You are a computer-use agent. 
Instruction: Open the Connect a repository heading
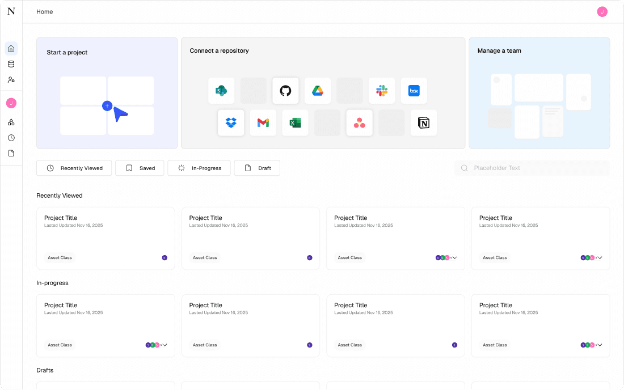pyautogui.click(x=220, y=50)
